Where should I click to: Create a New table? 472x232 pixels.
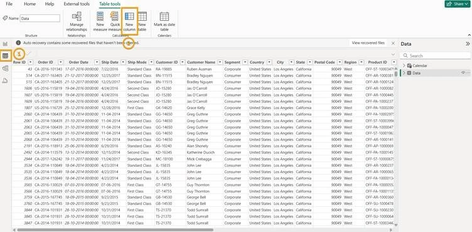[x=142, y=22]
